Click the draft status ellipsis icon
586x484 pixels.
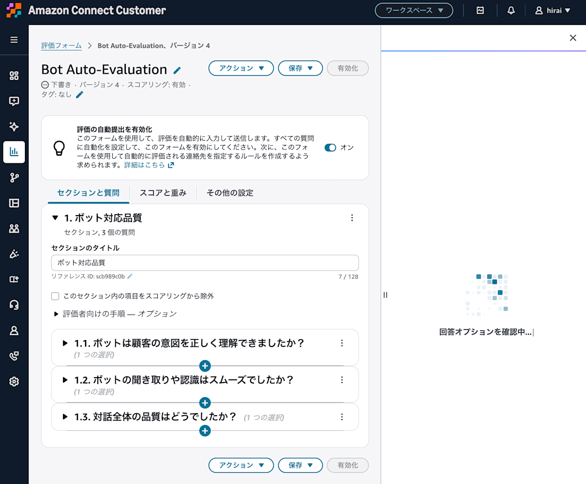(45, 84)
